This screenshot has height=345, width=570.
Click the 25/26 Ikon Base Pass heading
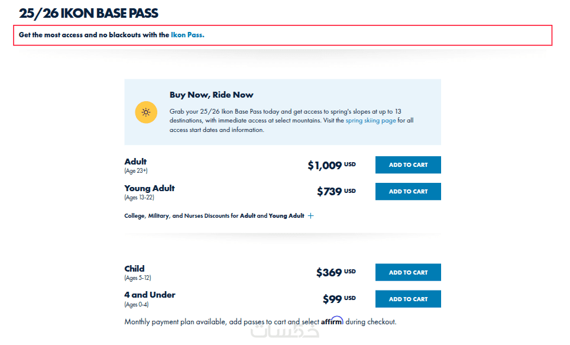point(89,13)
